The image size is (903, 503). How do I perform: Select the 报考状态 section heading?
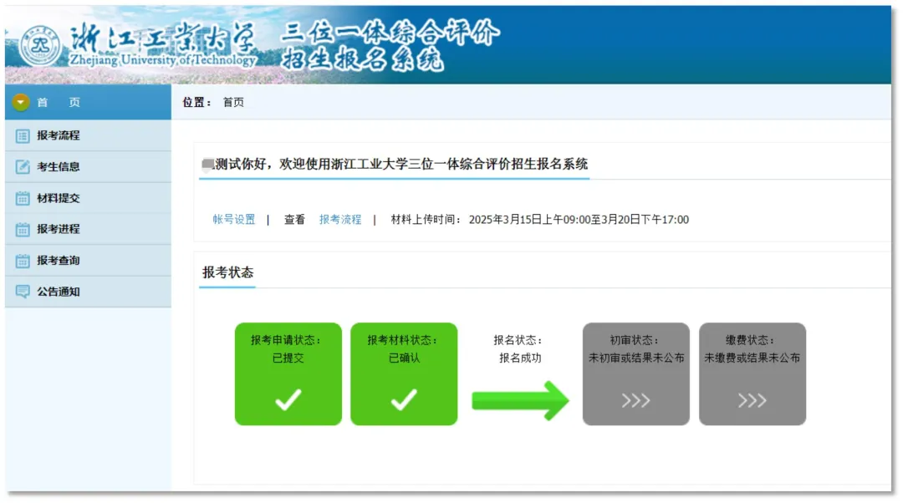click(x=228, y=272)
